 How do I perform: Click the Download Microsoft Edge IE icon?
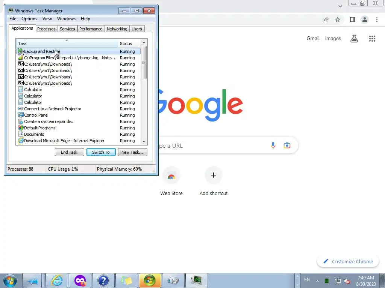coord(21,140)
